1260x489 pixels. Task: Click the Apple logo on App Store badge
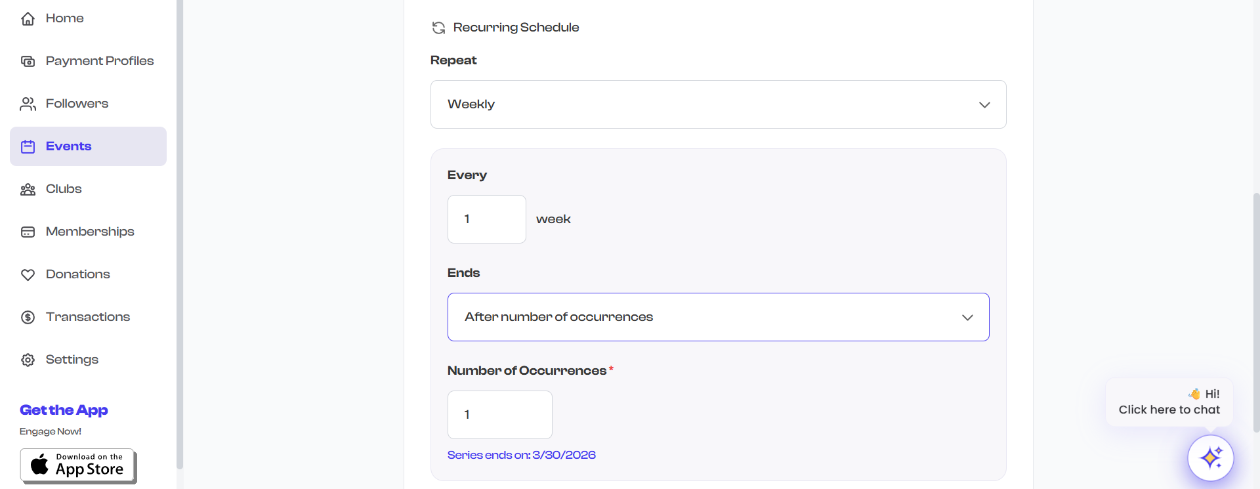pyautogui.click(x=39, y=465)
